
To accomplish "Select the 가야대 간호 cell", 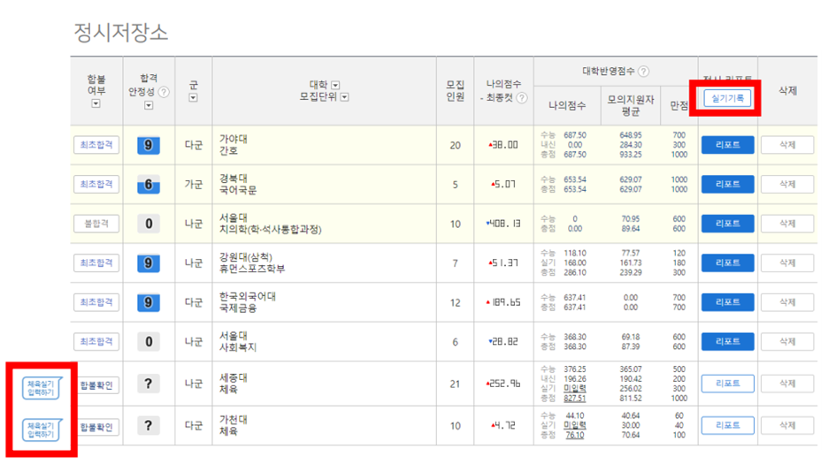I will tap(324, 145).
